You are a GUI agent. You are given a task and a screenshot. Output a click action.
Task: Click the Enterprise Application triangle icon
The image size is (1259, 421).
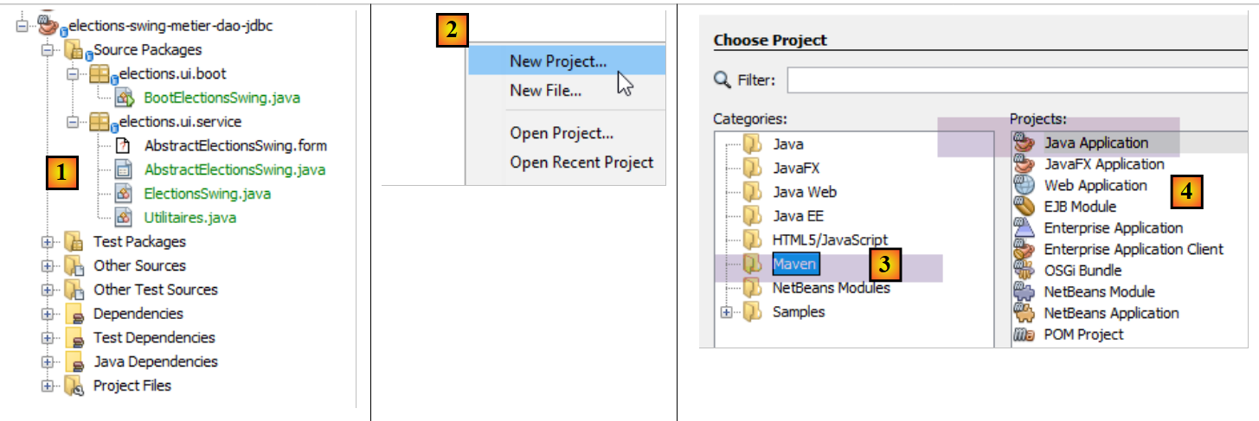1025,228
